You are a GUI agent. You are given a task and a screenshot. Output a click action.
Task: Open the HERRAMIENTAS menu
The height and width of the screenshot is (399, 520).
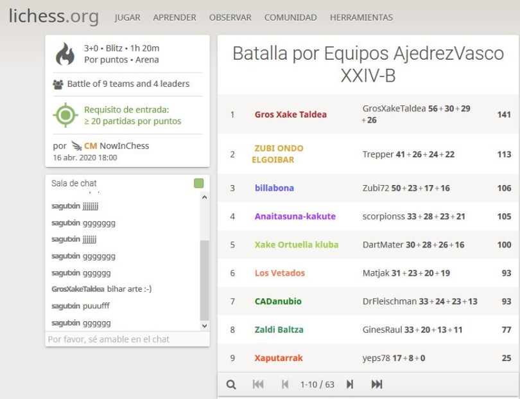click(x=361, y=17)
